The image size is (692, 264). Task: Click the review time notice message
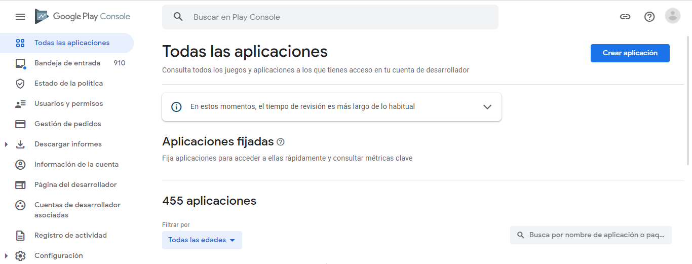(302, 107)
